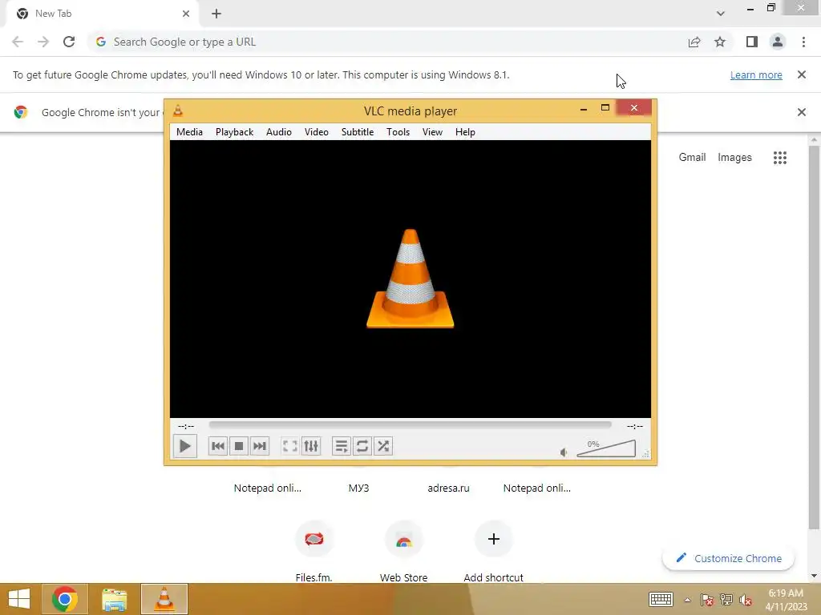Click VLC taskbar icon
Viewport: 821px width, 615px height.
(164, 599)
